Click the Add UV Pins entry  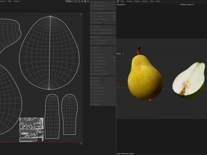coord(103,3)
